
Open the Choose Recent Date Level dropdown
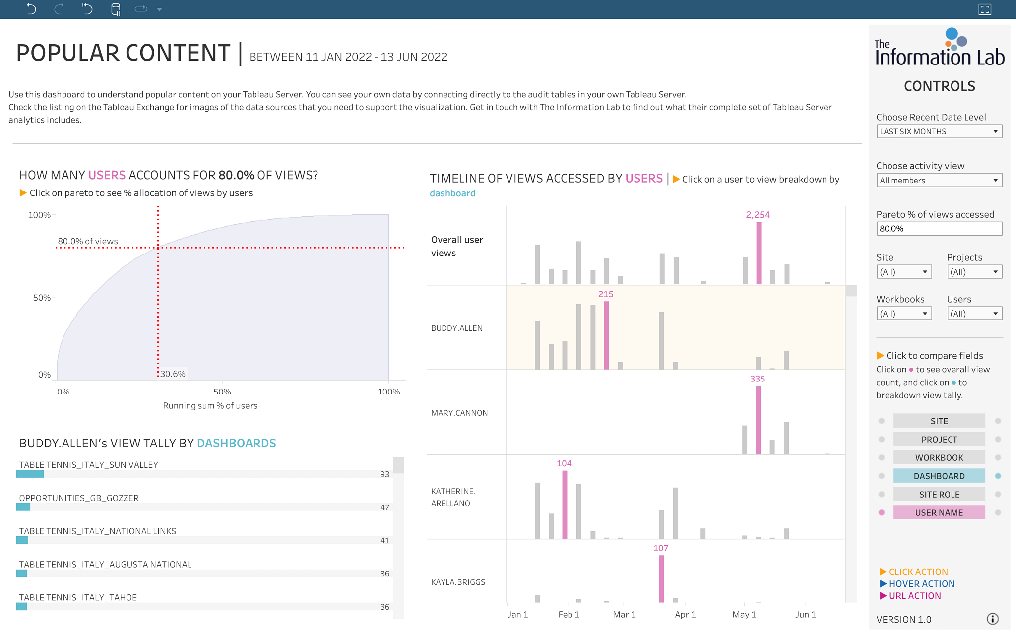939,131
